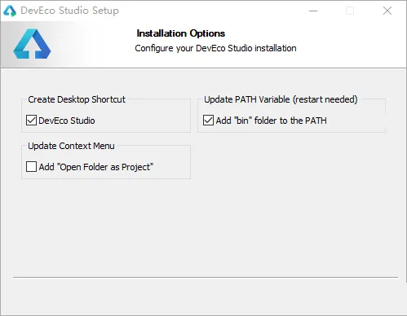Viewport: 407px width, 316px height.
Task: Click the "DevEco Studio Setup" window title text
Action: coord(69,11)
